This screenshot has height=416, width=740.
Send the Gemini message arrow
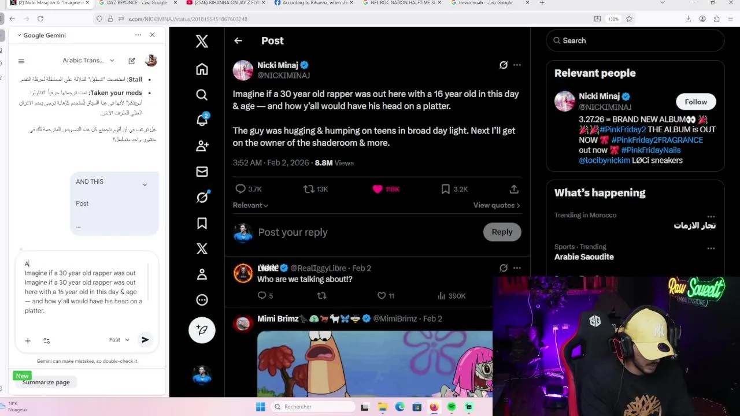(x=145, y=340)
